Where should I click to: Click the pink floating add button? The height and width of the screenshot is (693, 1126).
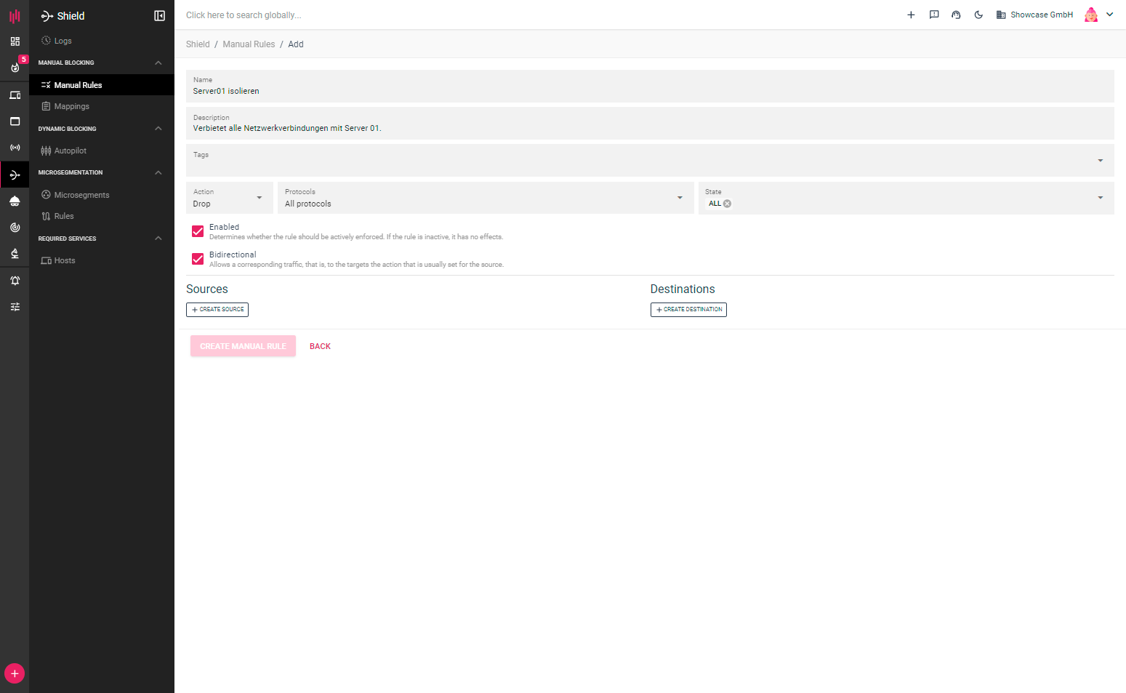[15, 673]
